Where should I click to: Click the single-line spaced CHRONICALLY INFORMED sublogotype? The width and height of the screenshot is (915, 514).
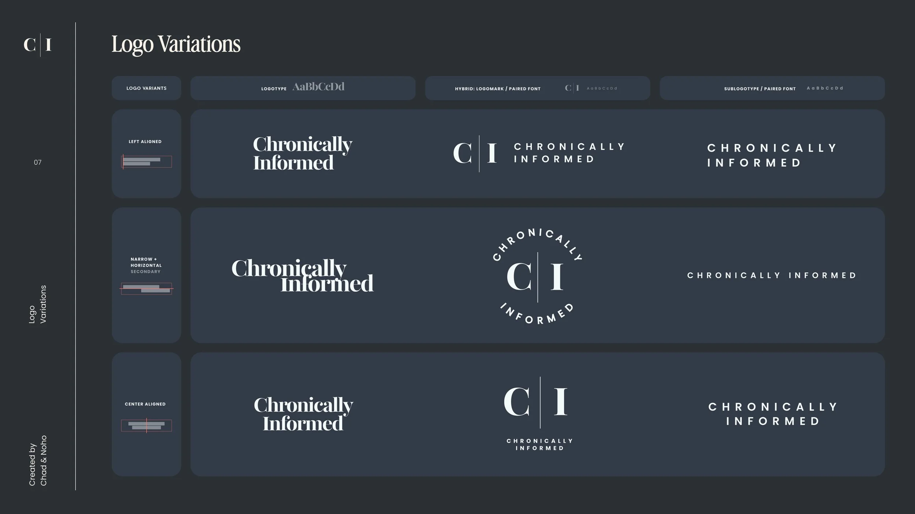[x=772, y=275]
